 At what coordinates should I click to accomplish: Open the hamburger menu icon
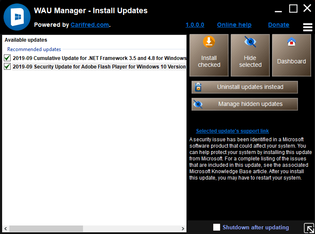coord(308,27)
